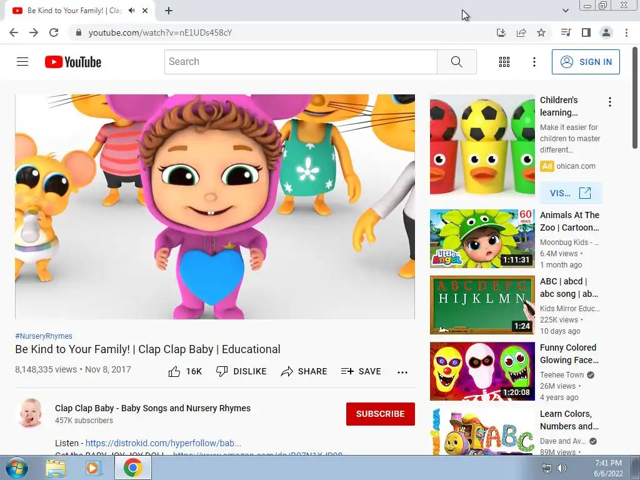The height and width of the screenshot is (480, 640).
Task: Open the ad options three-dot menu
Action: point(610,102)
